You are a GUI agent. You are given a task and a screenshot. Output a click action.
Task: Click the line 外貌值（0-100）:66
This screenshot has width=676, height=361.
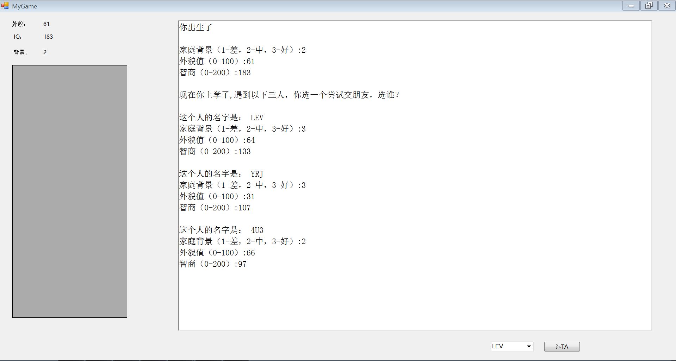click(x=217, y=253)
